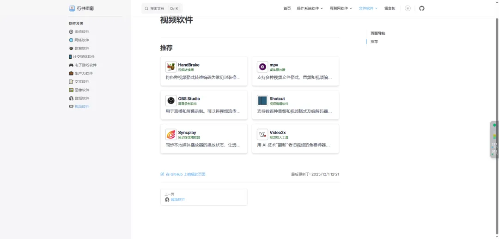The height and width of the screenshot is (239, 499).
Task: Click the briefcase icon beside 生产力软件
Action: pos(71,73)
